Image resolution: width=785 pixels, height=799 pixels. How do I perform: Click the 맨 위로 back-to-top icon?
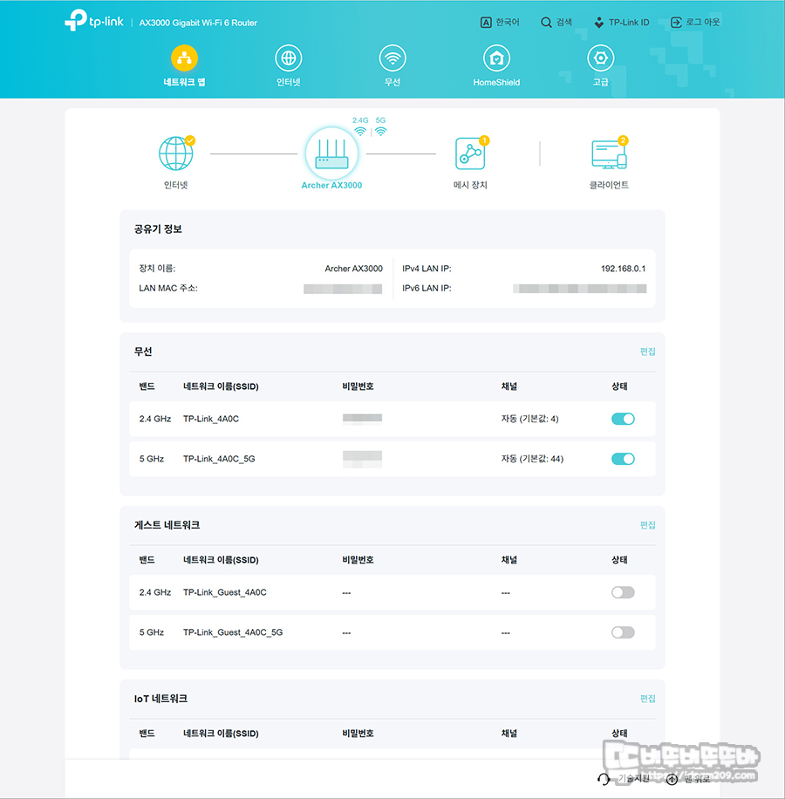[672, 779]
